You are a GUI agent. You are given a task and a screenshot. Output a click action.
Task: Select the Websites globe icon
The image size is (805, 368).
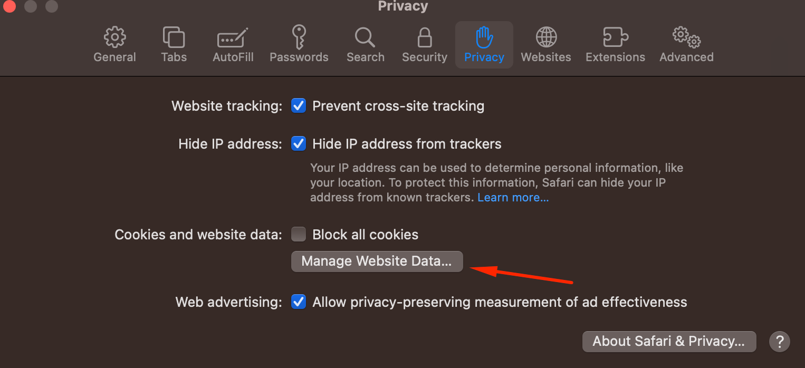click(546, 37)
